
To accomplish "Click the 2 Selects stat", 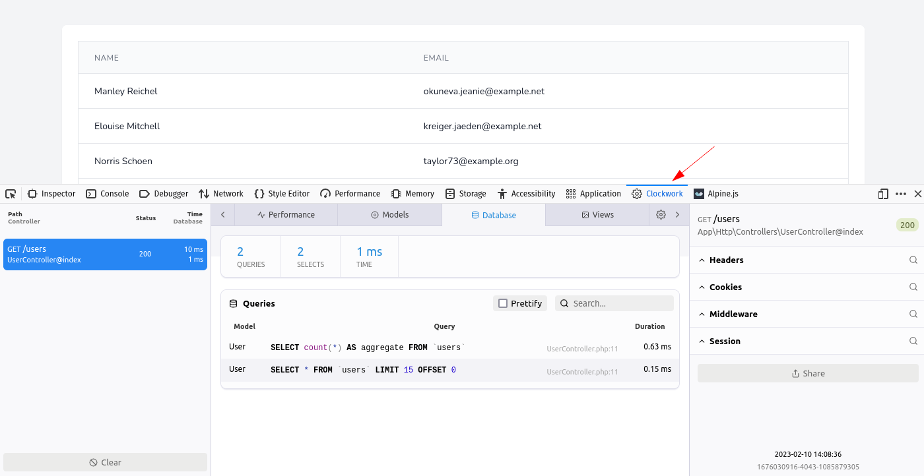I will [310, 257].
